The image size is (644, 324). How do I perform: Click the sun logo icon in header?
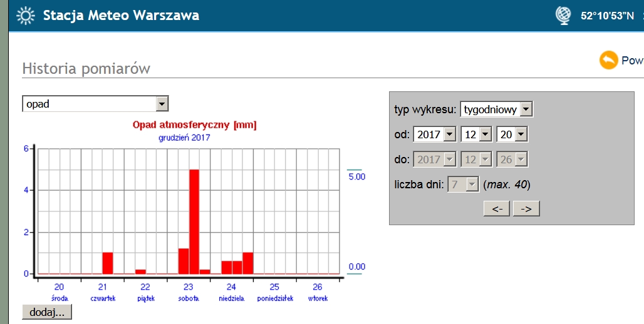[x=25, y=15]
